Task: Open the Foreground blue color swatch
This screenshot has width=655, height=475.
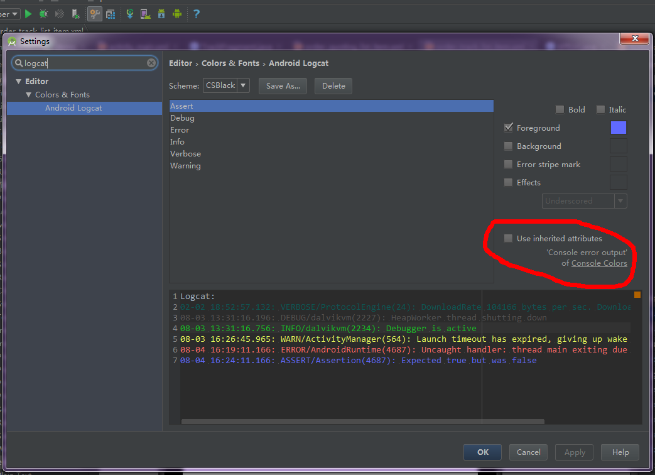Action: [618, 128]
